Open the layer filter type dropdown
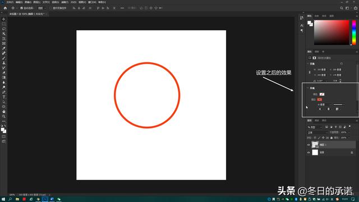 pyautogui.click(x=315, y=127)
